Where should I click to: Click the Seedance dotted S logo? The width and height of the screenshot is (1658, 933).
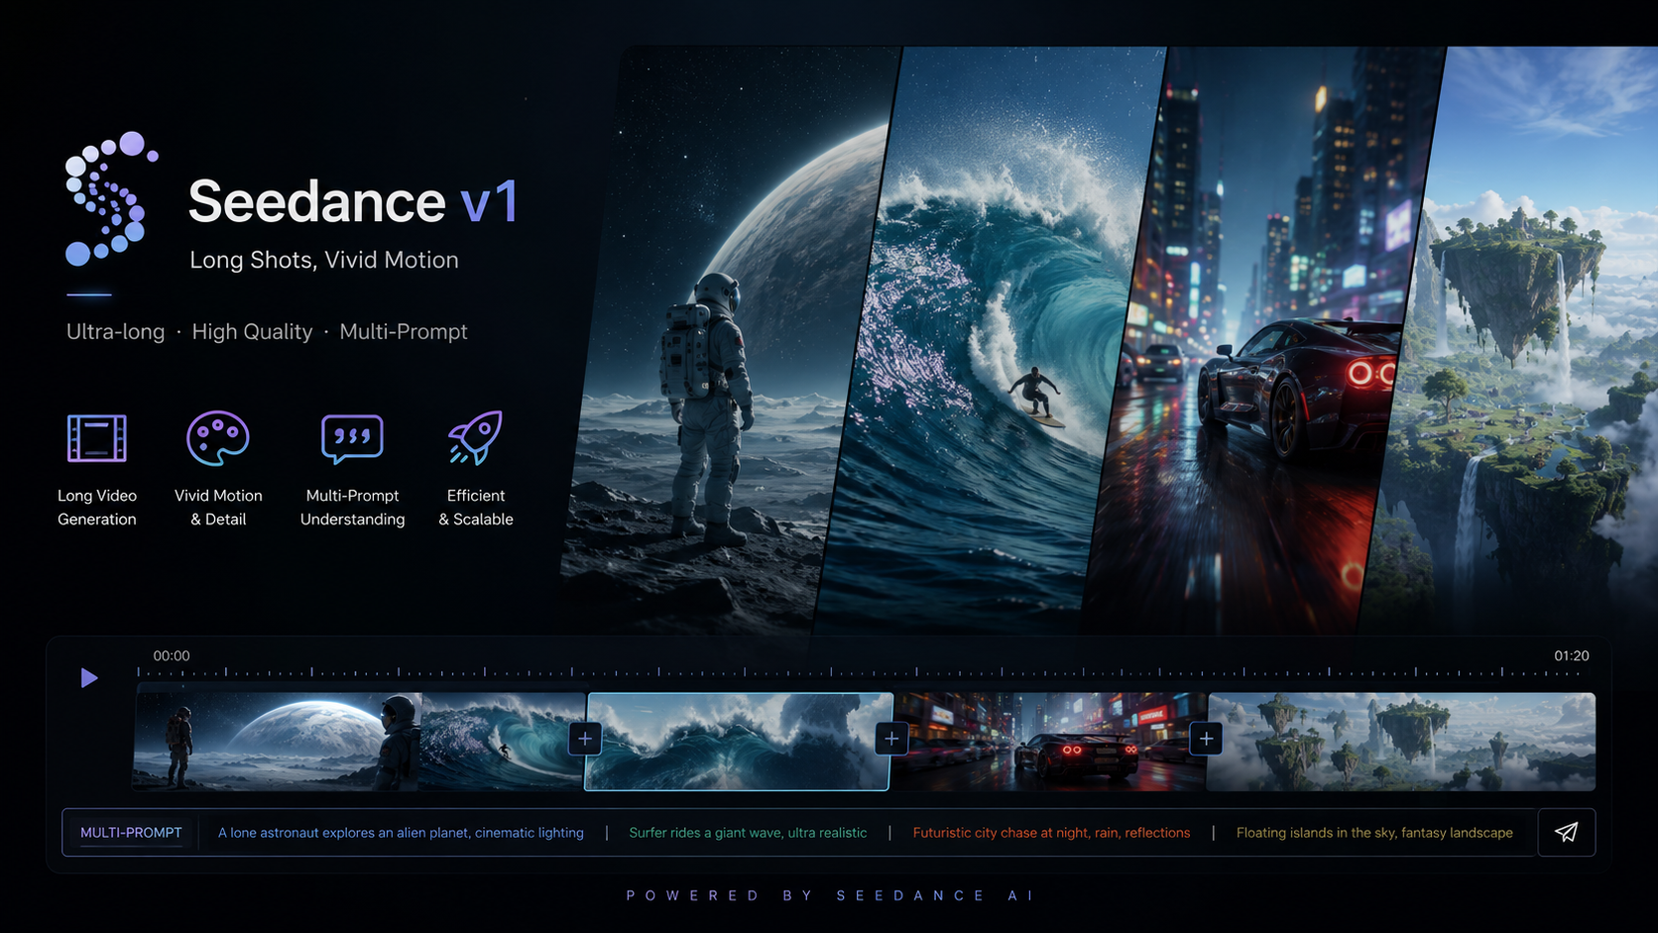pyautogui.click(x=111, y=198)
